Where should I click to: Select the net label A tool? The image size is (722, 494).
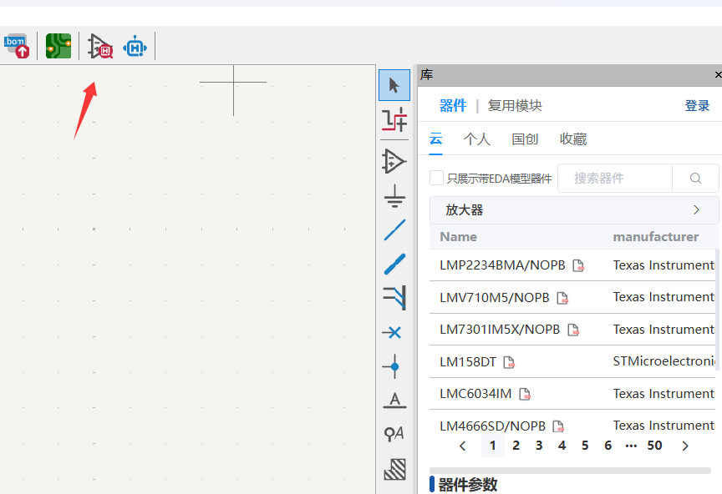pos(394,401)
